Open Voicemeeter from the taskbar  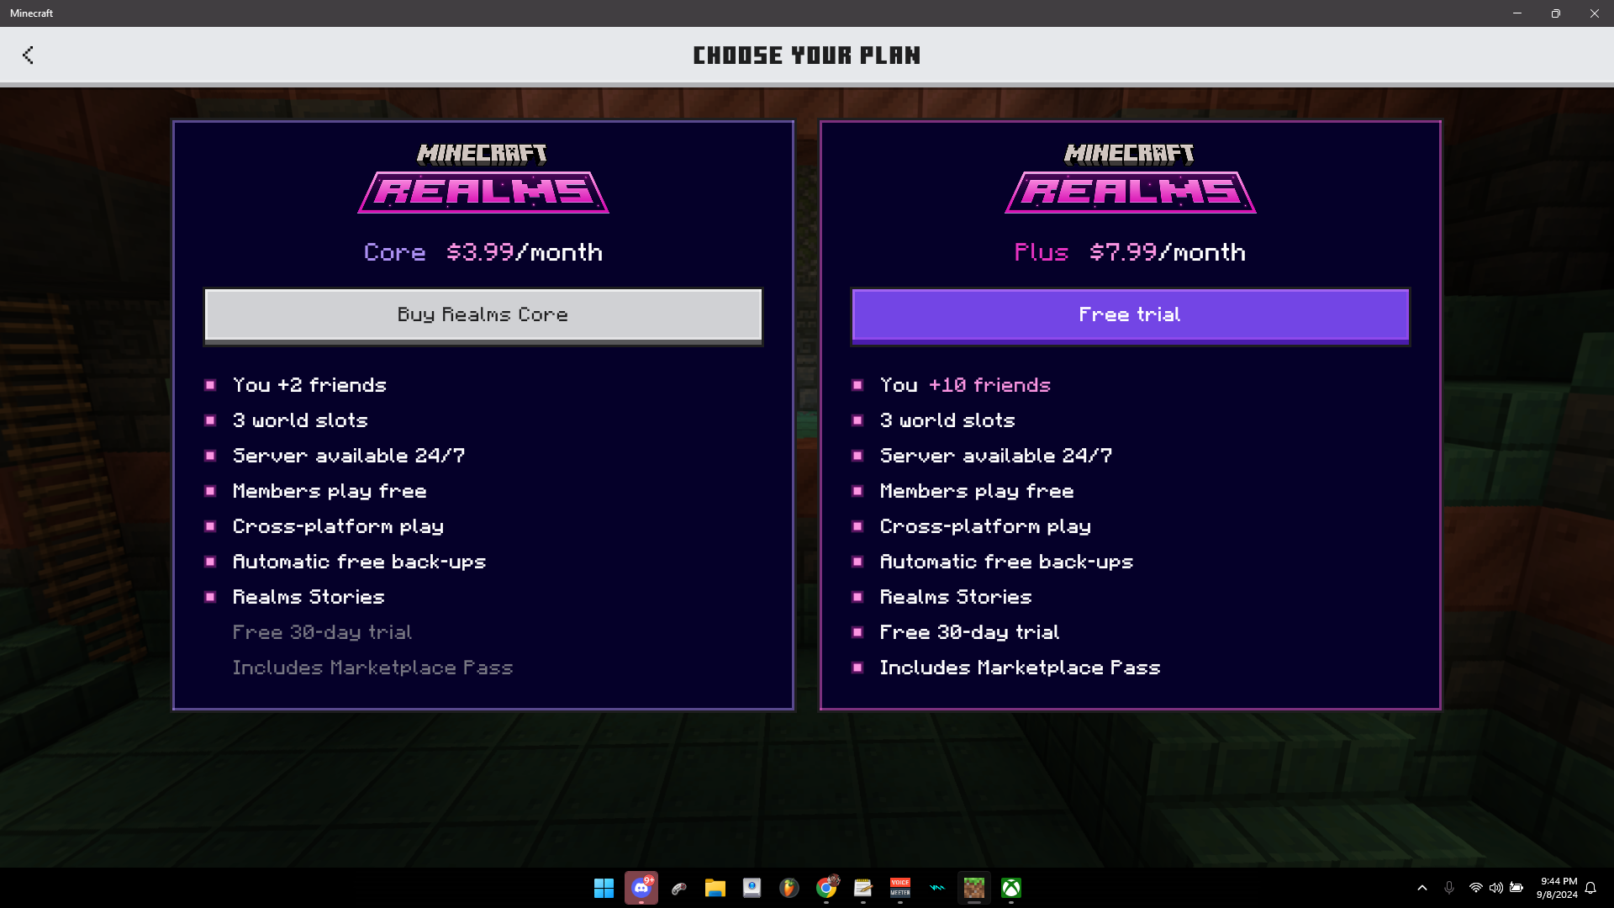(x=900, y=888)
